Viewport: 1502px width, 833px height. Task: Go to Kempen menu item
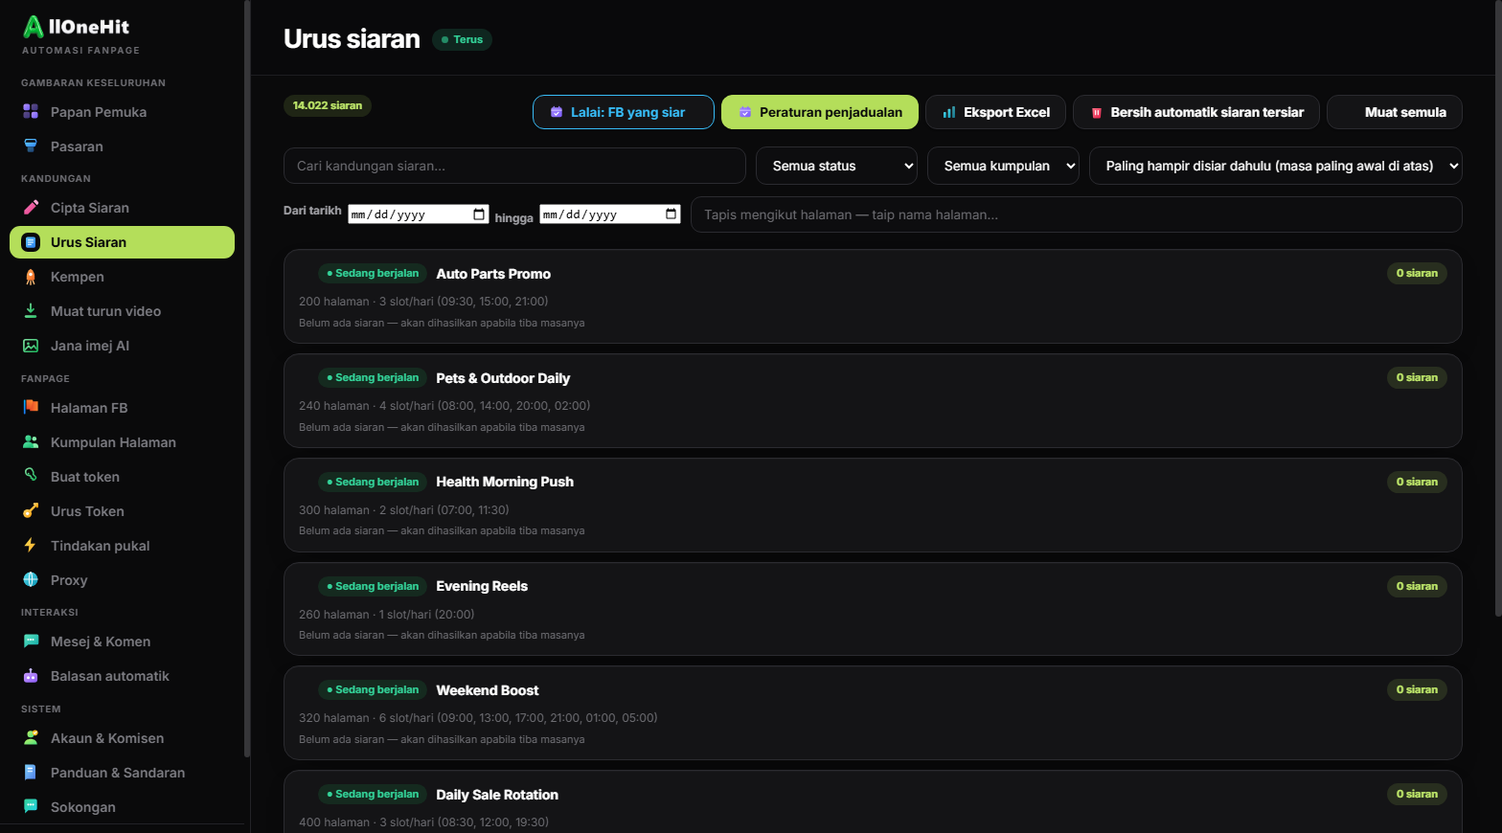[x=122, y=277]
